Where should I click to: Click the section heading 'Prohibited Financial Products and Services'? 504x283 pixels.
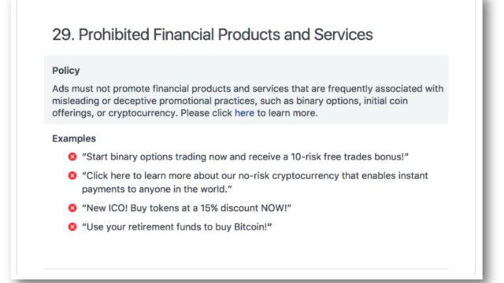[226, 35]
